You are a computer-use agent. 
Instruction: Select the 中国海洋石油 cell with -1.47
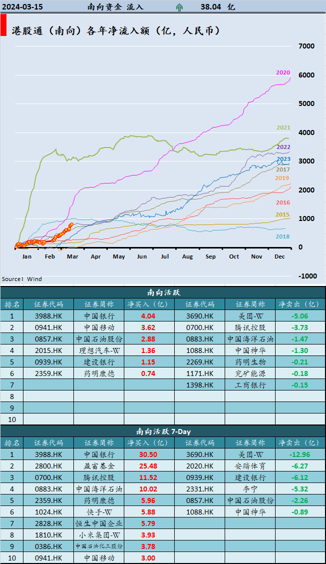coord(250,339)
